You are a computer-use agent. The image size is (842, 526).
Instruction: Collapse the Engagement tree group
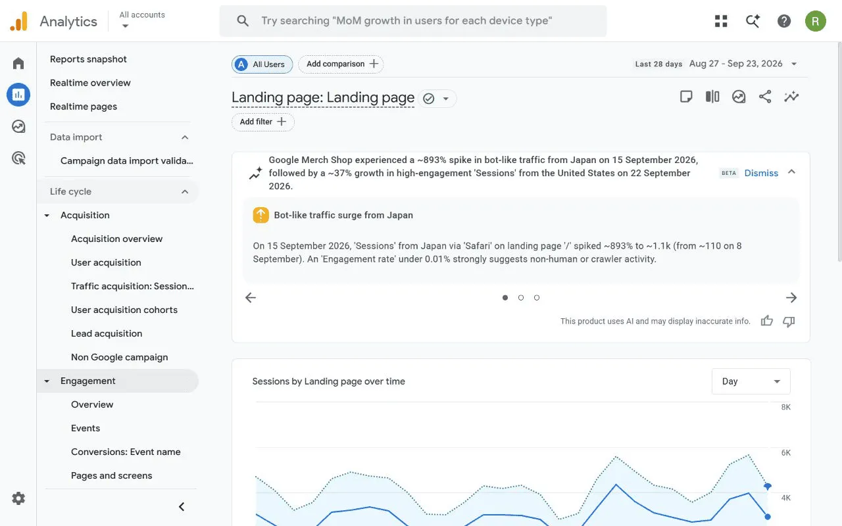pos(47,381)
